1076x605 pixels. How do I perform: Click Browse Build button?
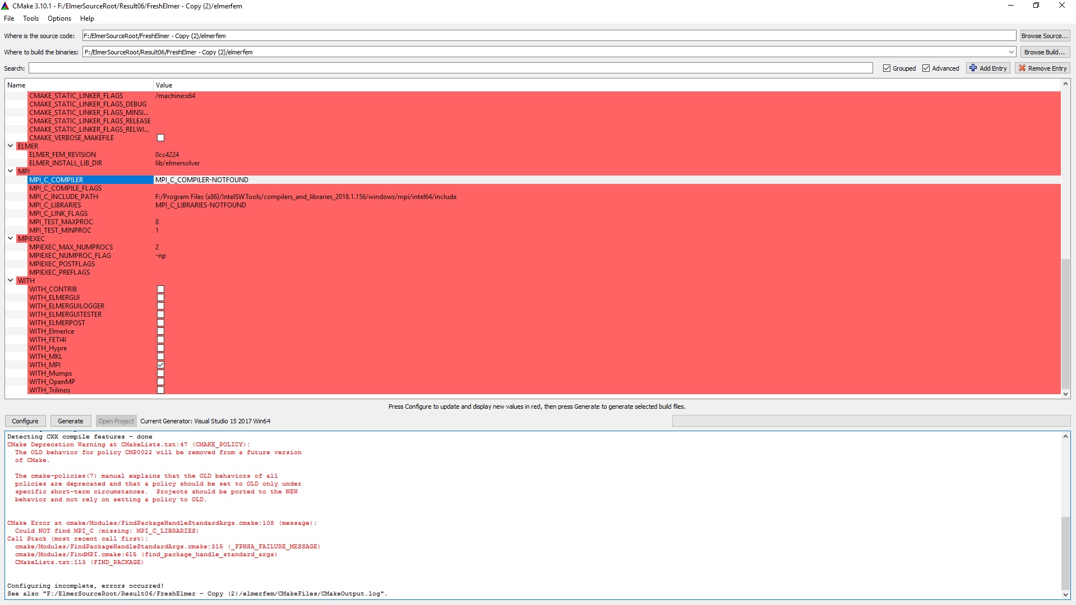tap(1045, 52)
